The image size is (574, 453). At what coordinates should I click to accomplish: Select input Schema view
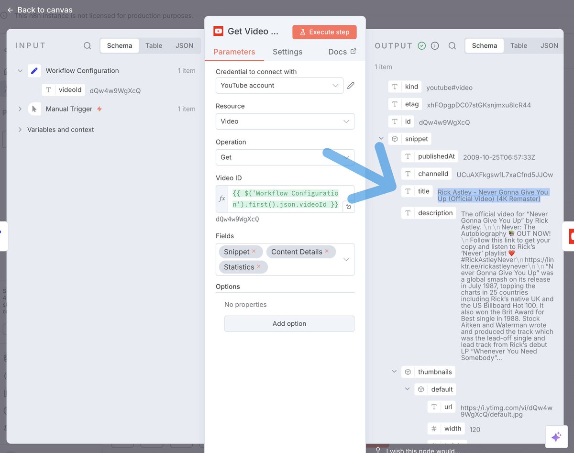[120, 46]
